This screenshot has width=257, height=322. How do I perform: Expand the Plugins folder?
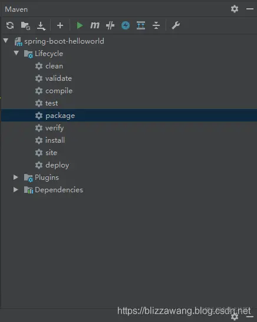[15, 178]
